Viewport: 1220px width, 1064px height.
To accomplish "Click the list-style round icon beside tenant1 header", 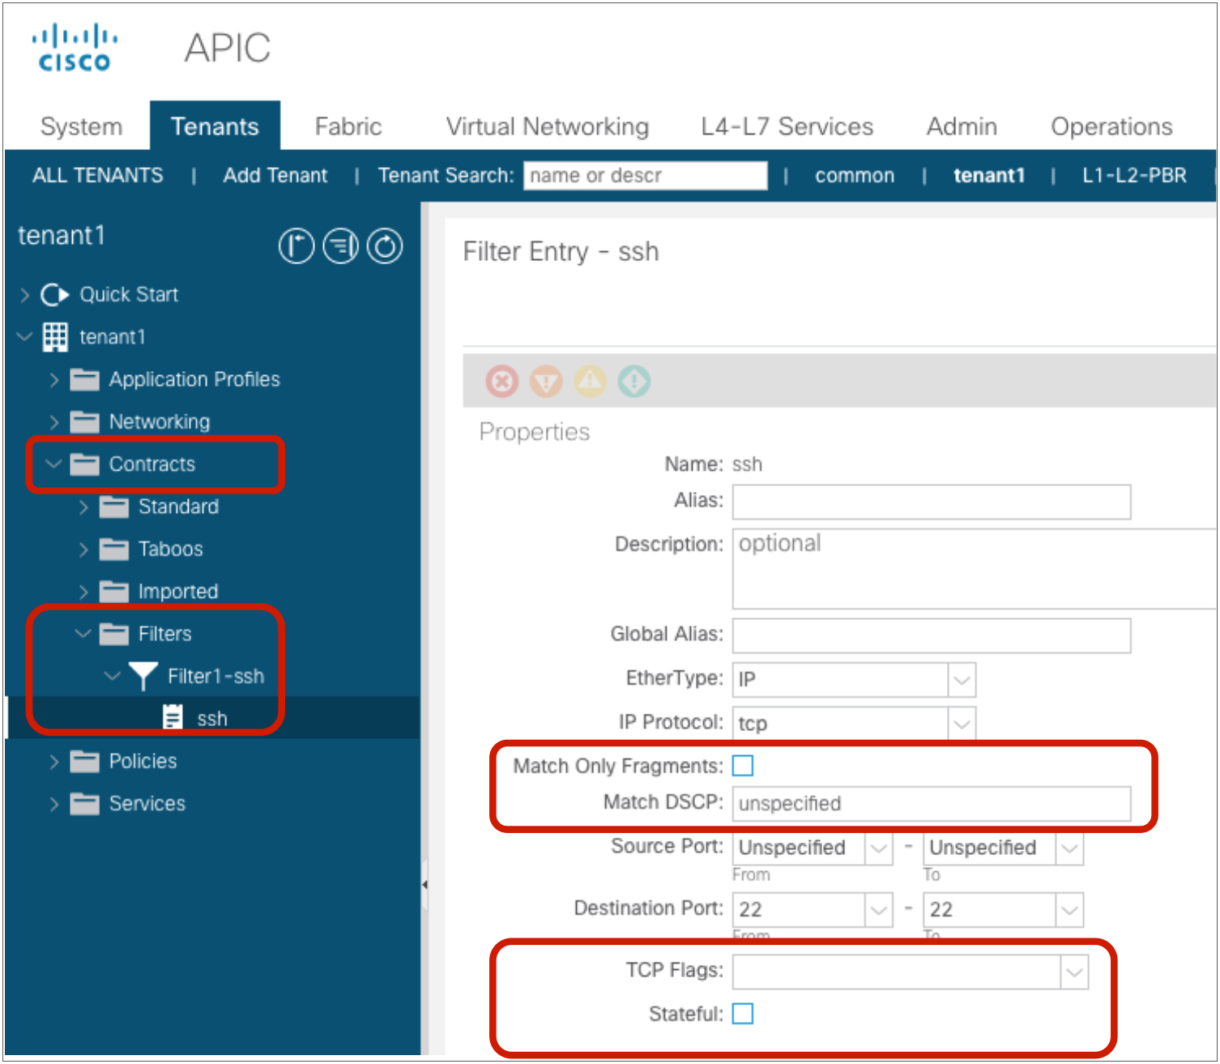I will pos(341,246).
